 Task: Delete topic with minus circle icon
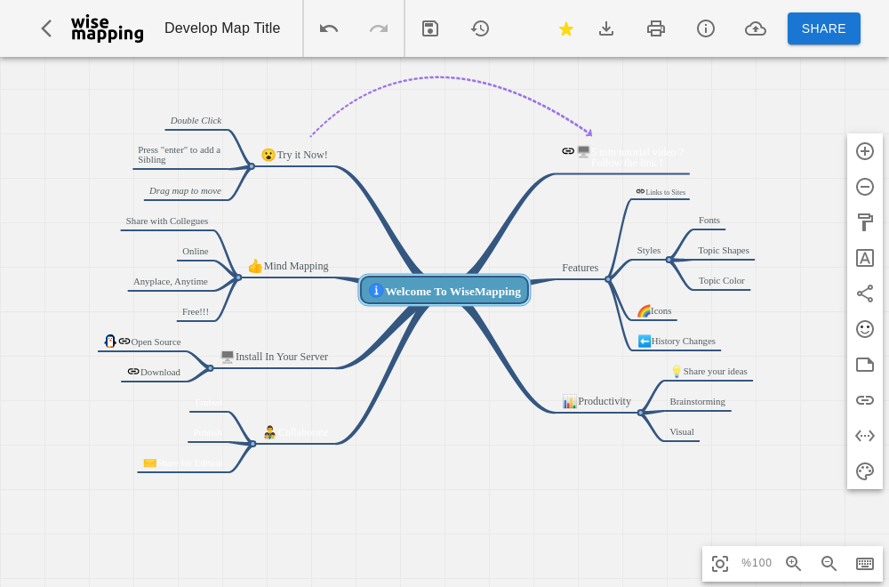[865, 187]
